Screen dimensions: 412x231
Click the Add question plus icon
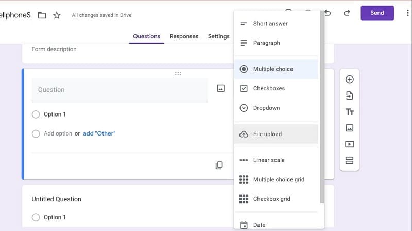click(x=349, y=80)
